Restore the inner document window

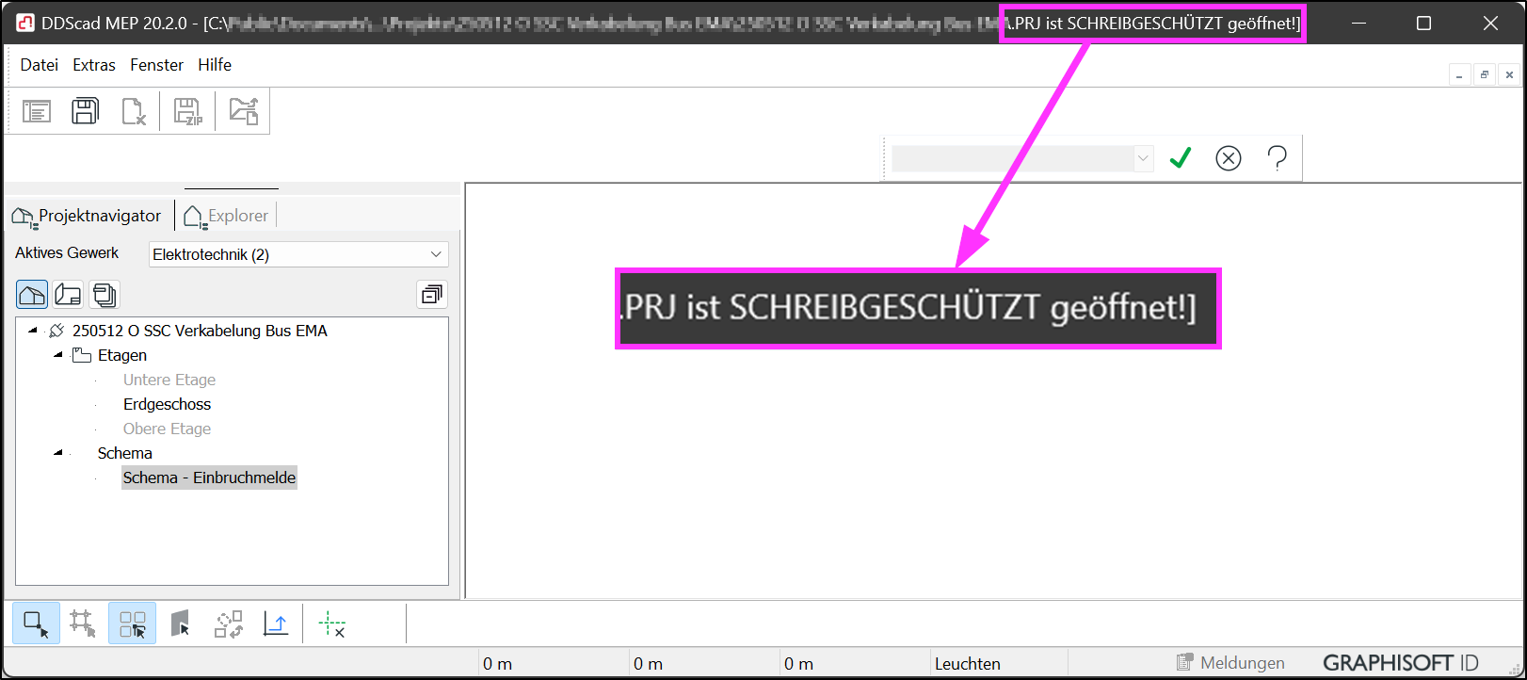1485,75
